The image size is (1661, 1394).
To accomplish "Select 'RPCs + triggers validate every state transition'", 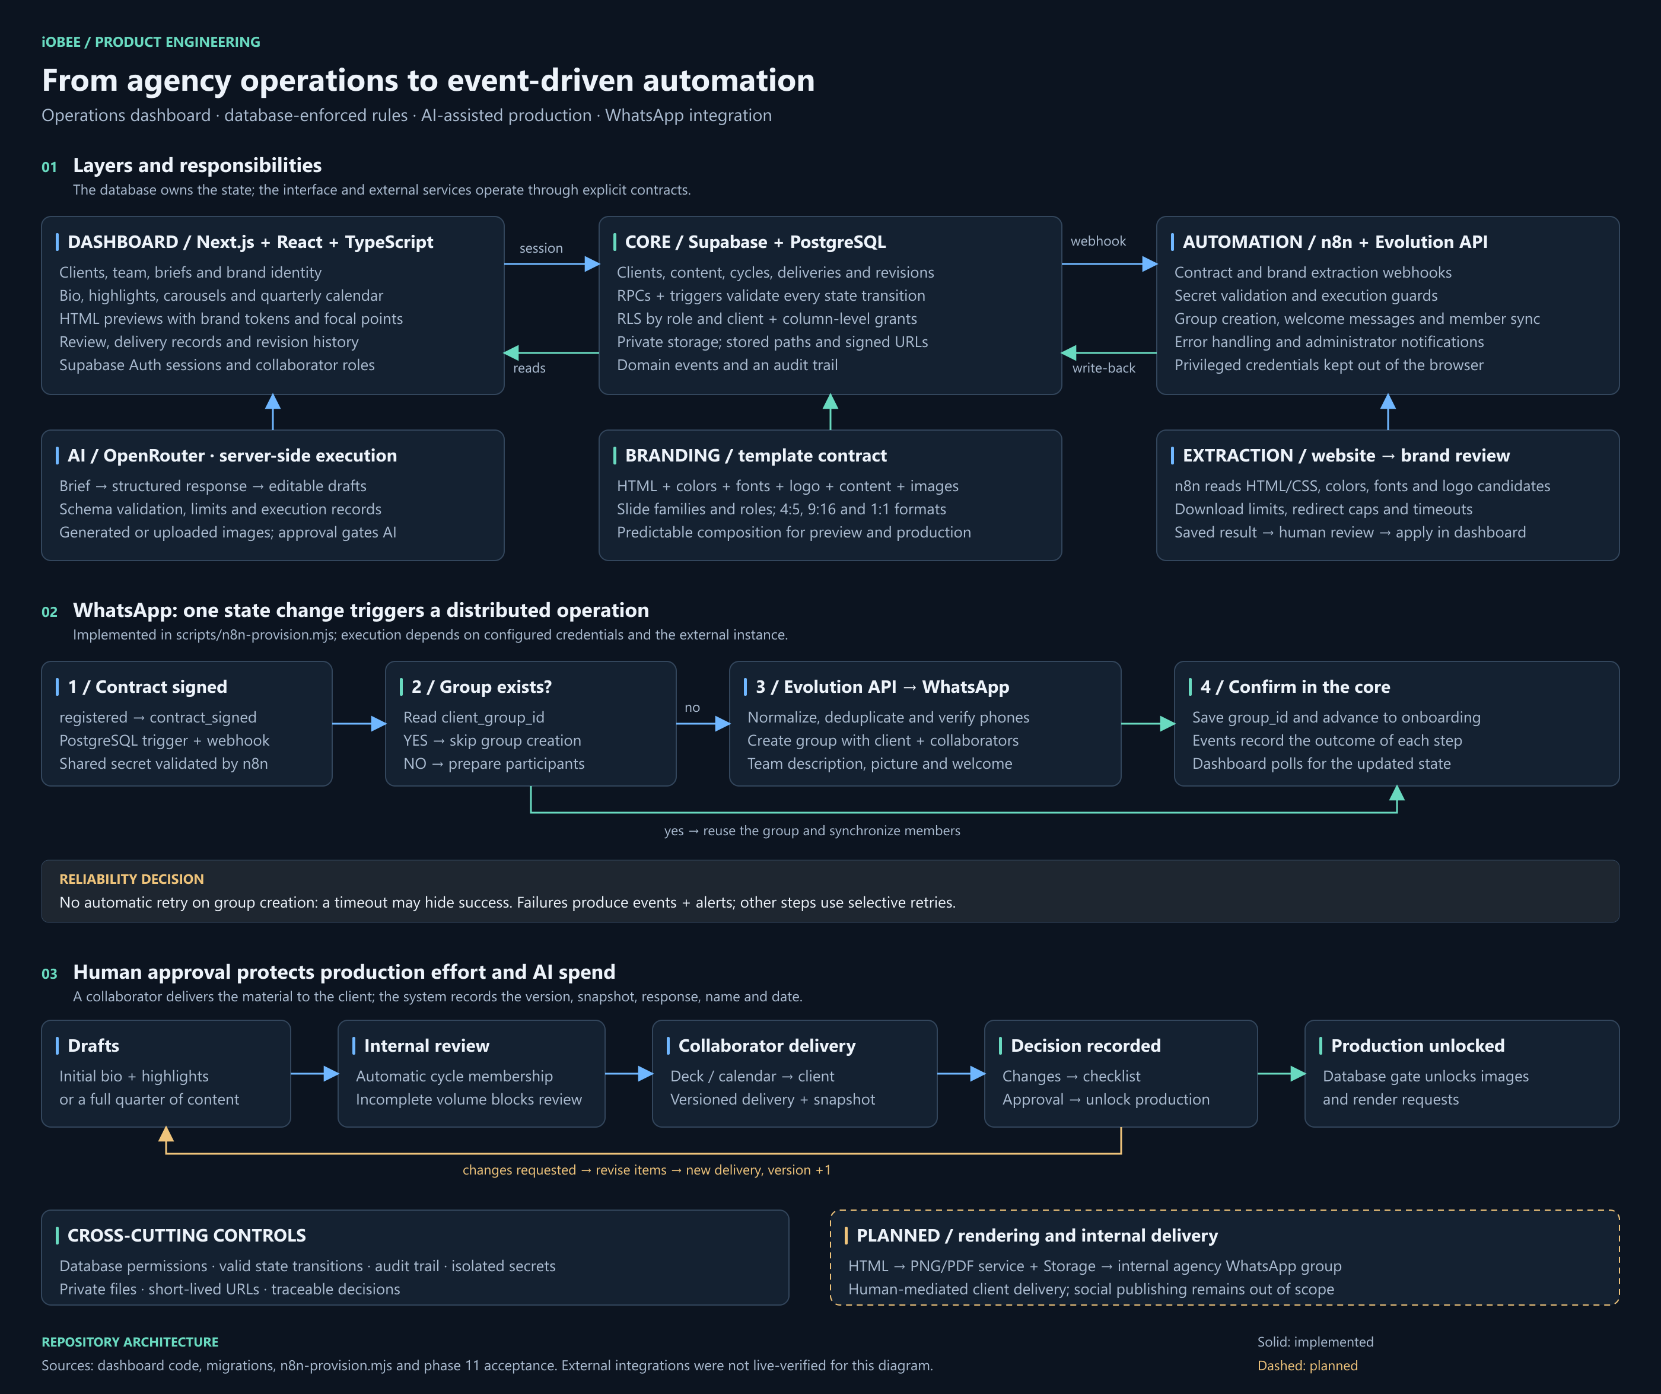I will pyautogui.click(x=771, y=295).
